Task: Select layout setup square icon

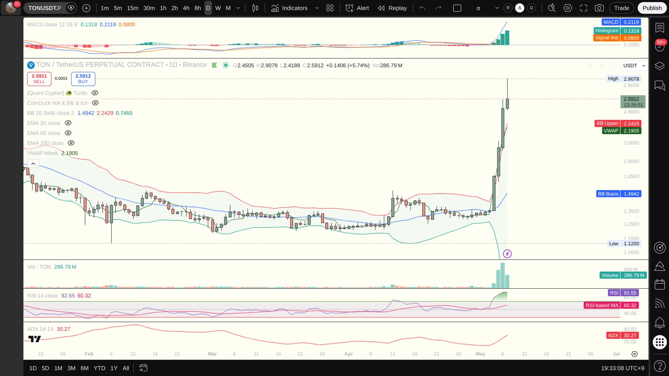Action: [457, 8]
